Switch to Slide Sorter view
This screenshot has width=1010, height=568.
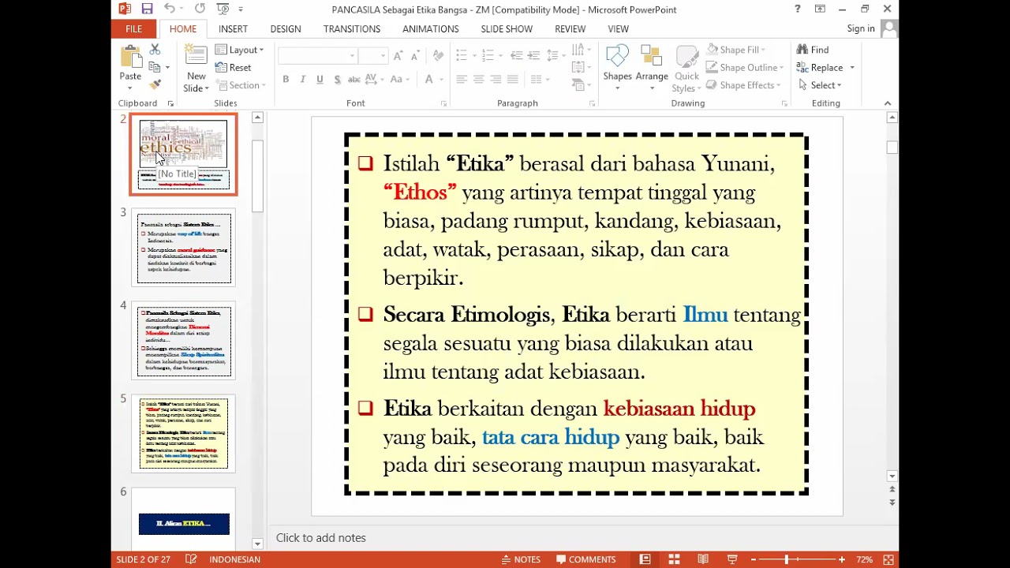coord(674,559)
